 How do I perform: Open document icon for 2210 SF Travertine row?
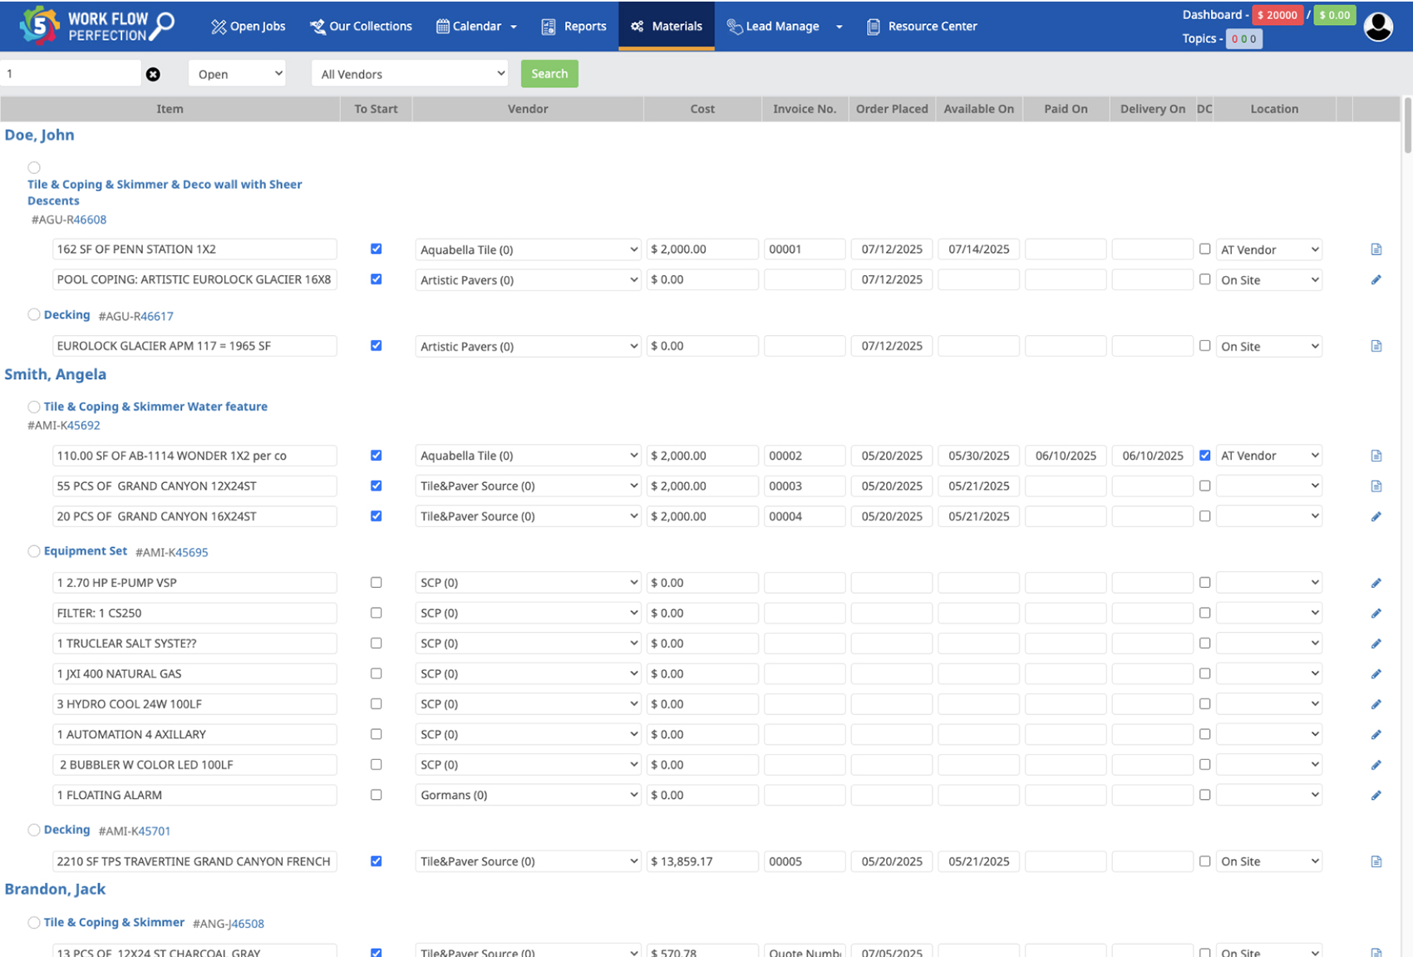[1376, 862]
